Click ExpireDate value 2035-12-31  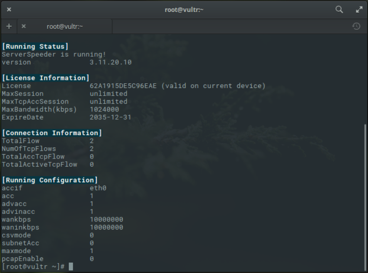111,117
